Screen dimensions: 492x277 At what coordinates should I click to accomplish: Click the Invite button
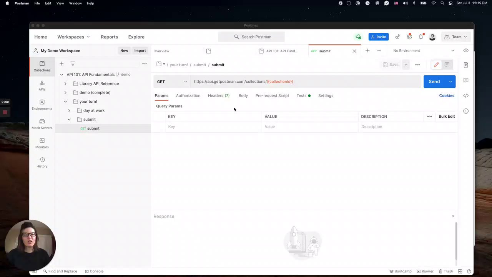pos(378,37)
